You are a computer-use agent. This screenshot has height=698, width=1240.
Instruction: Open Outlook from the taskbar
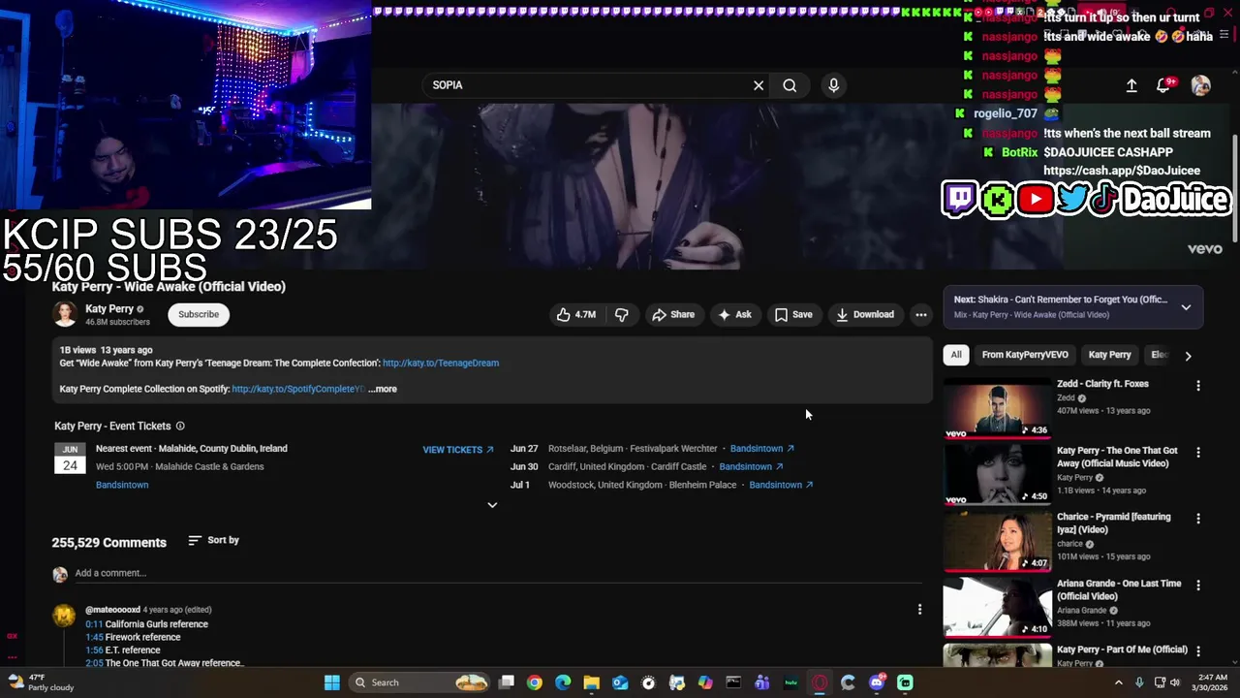[620, 682]
